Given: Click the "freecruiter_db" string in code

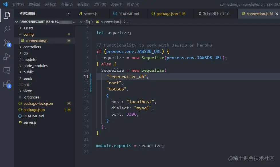Looking at the screenshot, I should point(127,77).
